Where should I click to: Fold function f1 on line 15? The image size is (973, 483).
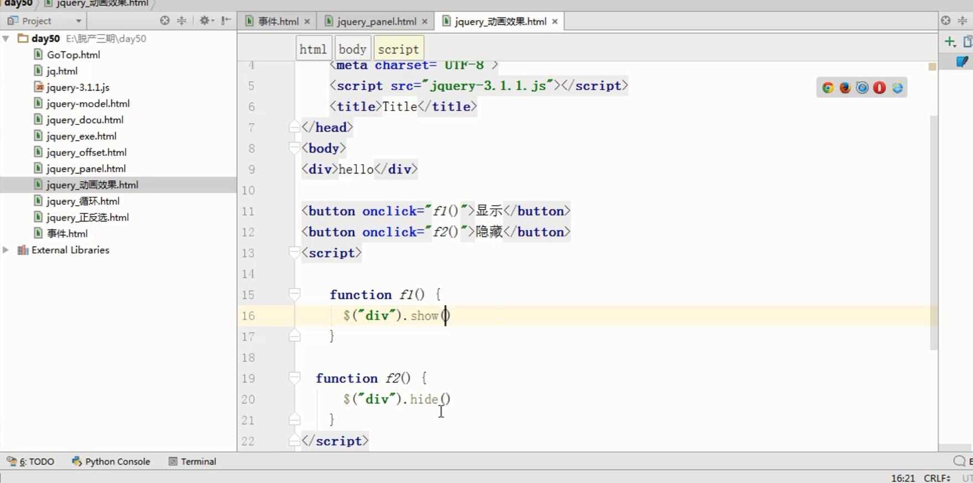(x=294, y=295)
